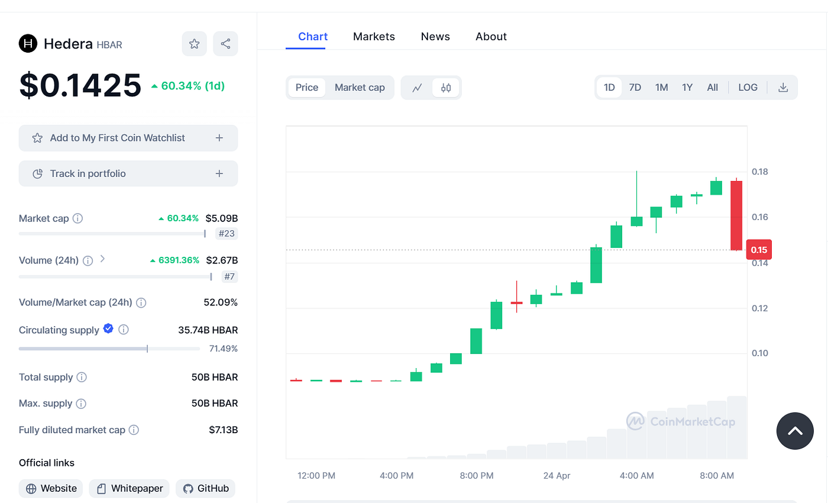Click the 35.74B HBAR supply value
Image resolution: width=828 pixels, height=503 pixels.
208,330
